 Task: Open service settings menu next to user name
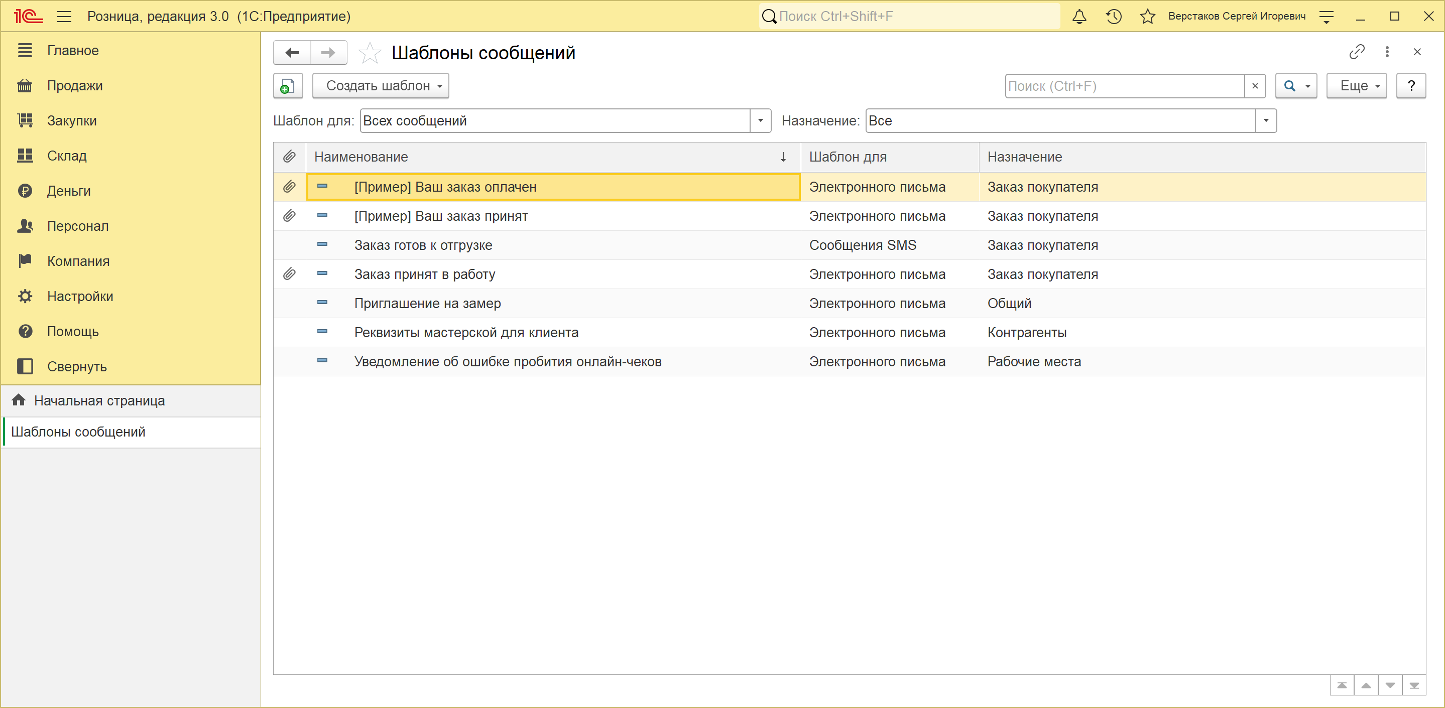1327,17
